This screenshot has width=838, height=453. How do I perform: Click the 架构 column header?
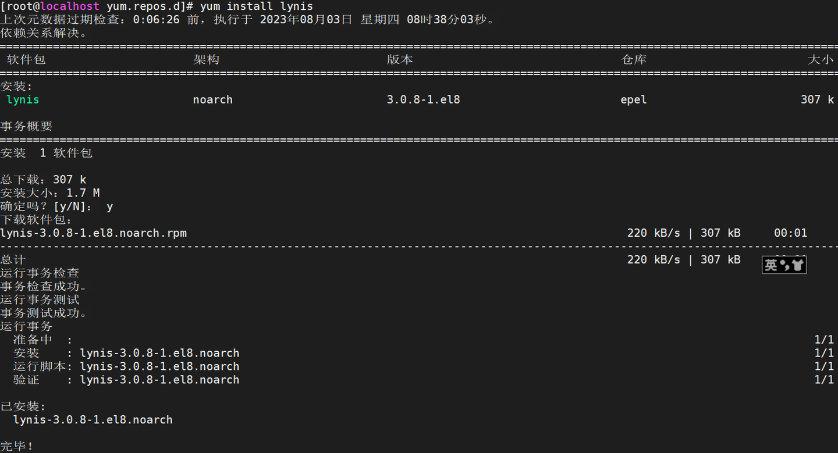[x=206, y=59]
